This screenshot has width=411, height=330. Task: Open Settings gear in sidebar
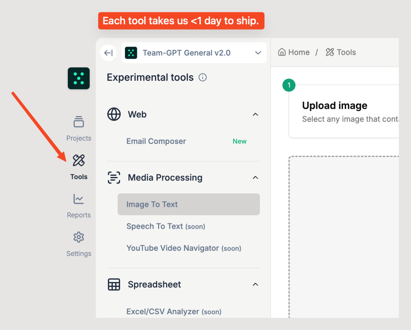coord(79,237)
